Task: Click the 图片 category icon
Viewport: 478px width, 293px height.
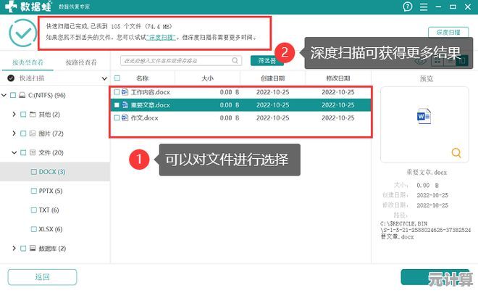Action: [x=33, y=133]
